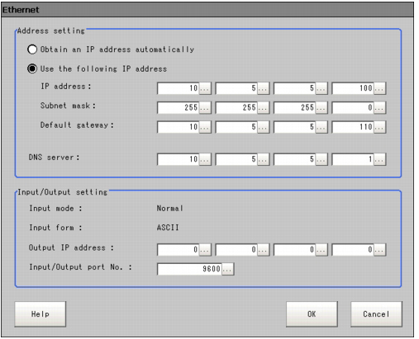Screen dimensions: 419x339
Task: Click the Subnet mask fourth octet field showing 0
Action: coord(353,107)
